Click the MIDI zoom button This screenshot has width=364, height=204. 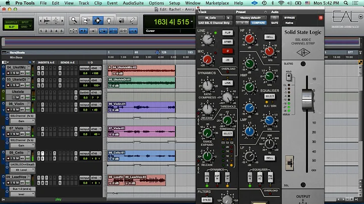point(56,21)
